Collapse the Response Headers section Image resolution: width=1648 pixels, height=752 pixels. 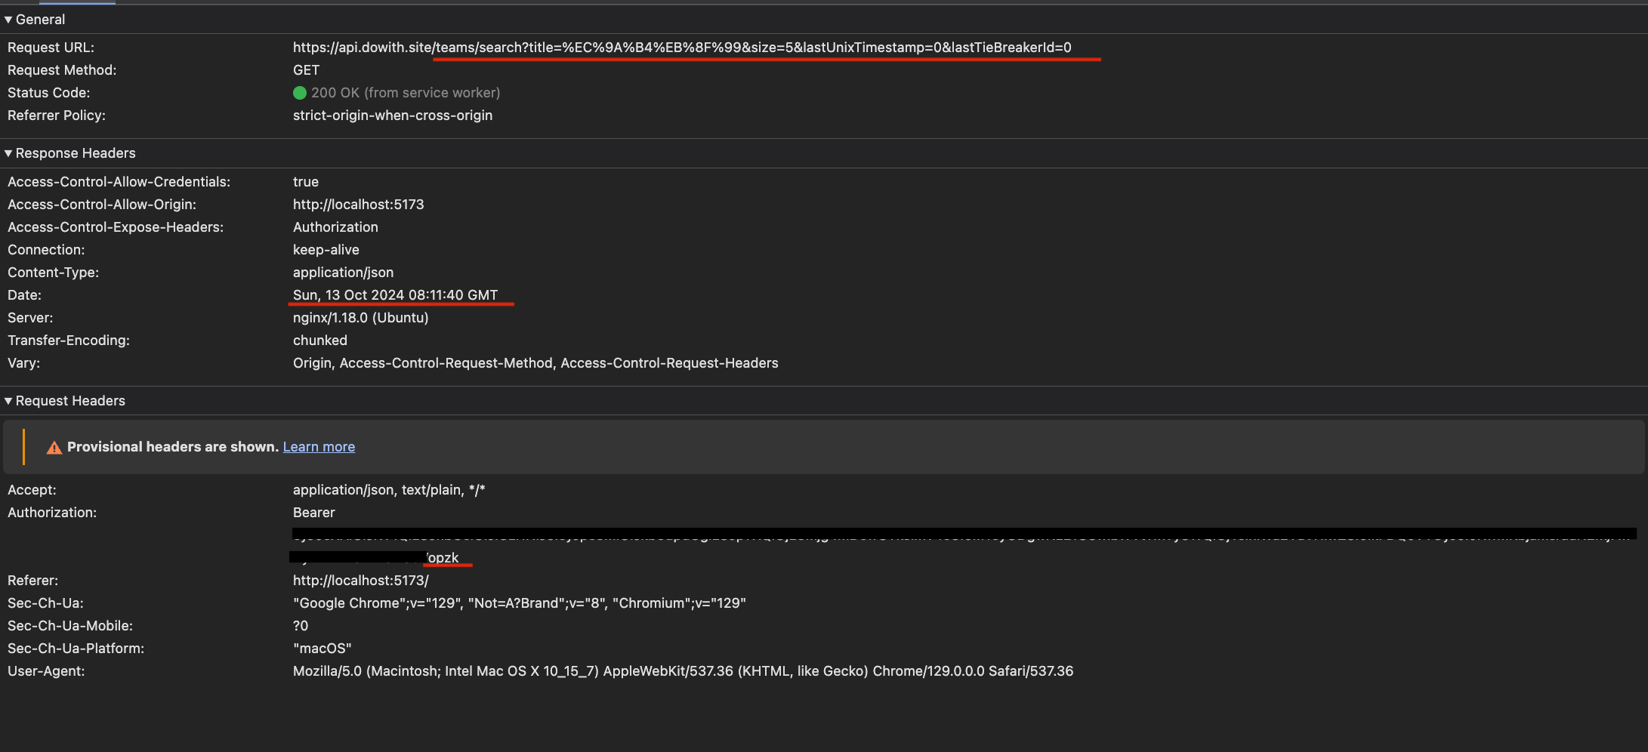9,153
